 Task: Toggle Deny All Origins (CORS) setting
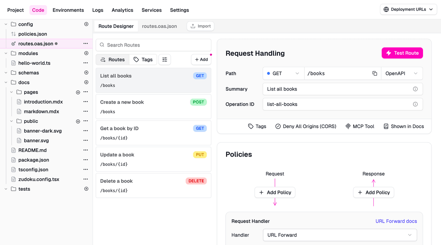click(305, 126)
